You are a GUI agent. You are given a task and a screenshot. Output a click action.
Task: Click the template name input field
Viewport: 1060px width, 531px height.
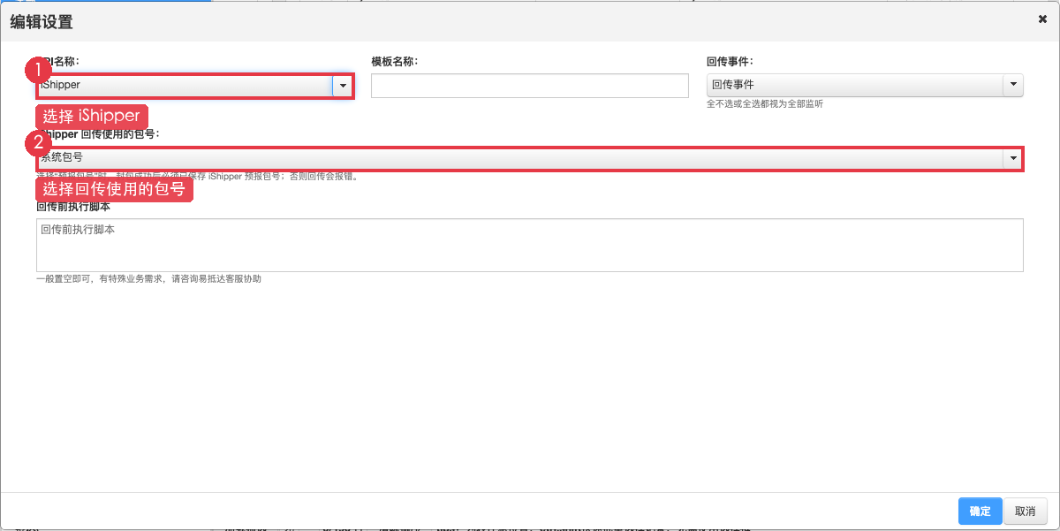(529, 86)
